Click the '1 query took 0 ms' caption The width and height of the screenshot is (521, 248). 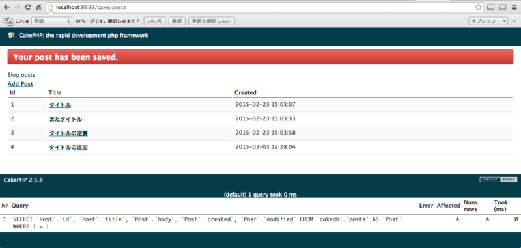pyautogui.click(x=260, y=195)
